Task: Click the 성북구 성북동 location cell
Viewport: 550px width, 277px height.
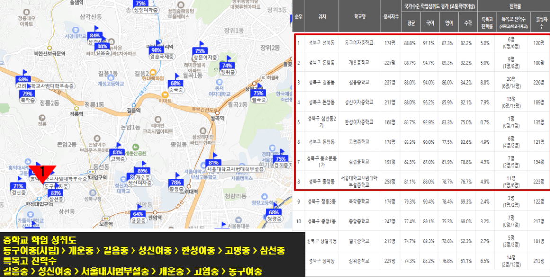Action: tap(322, 43)
